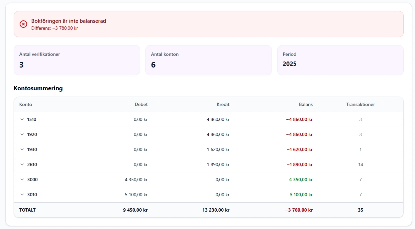The width and height of the screenshot is (415, 229).
Task: Select the Antal konton card
Action: (x=208, y=60)
